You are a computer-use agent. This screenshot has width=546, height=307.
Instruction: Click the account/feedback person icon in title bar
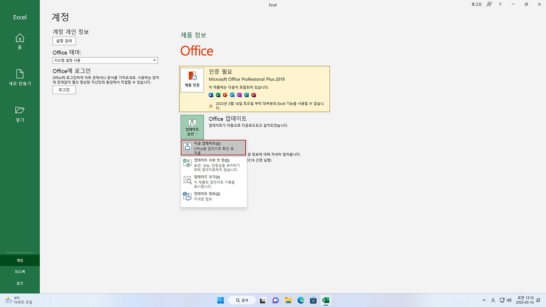(x=489, y=4)
